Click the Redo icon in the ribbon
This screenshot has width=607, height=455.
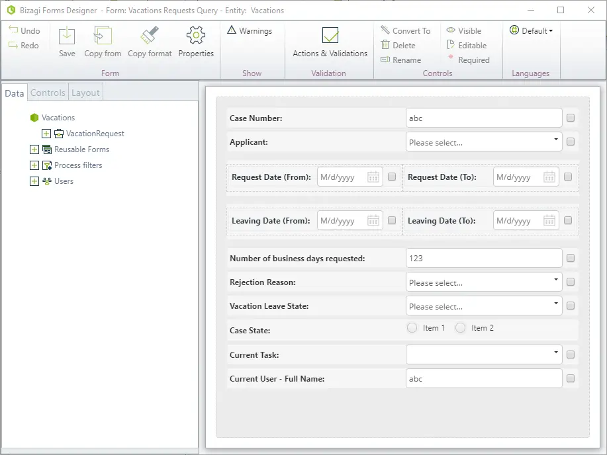[13, 45]
